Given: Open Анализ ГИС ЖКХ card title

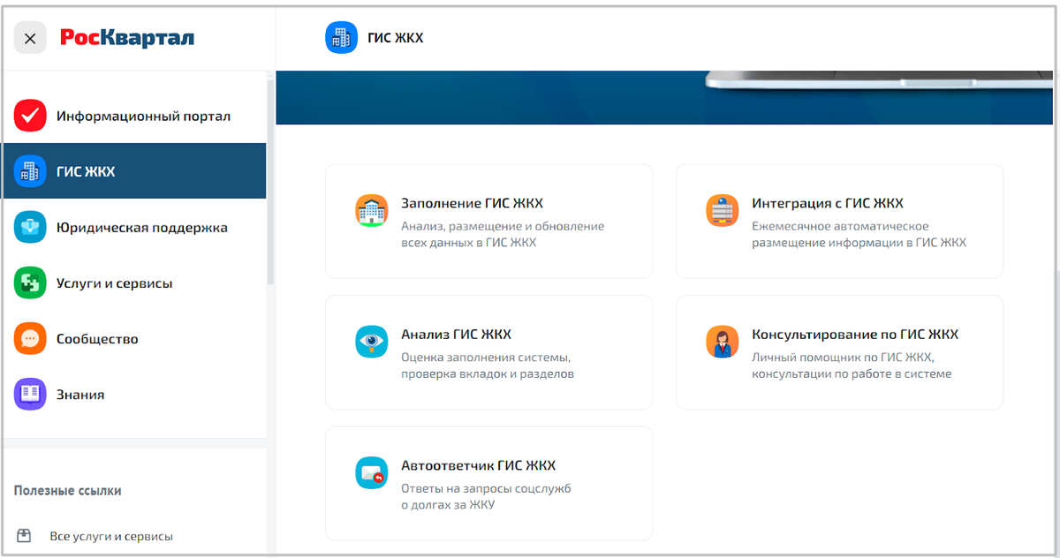Looking at the screenshot, I should coord(457,335).
